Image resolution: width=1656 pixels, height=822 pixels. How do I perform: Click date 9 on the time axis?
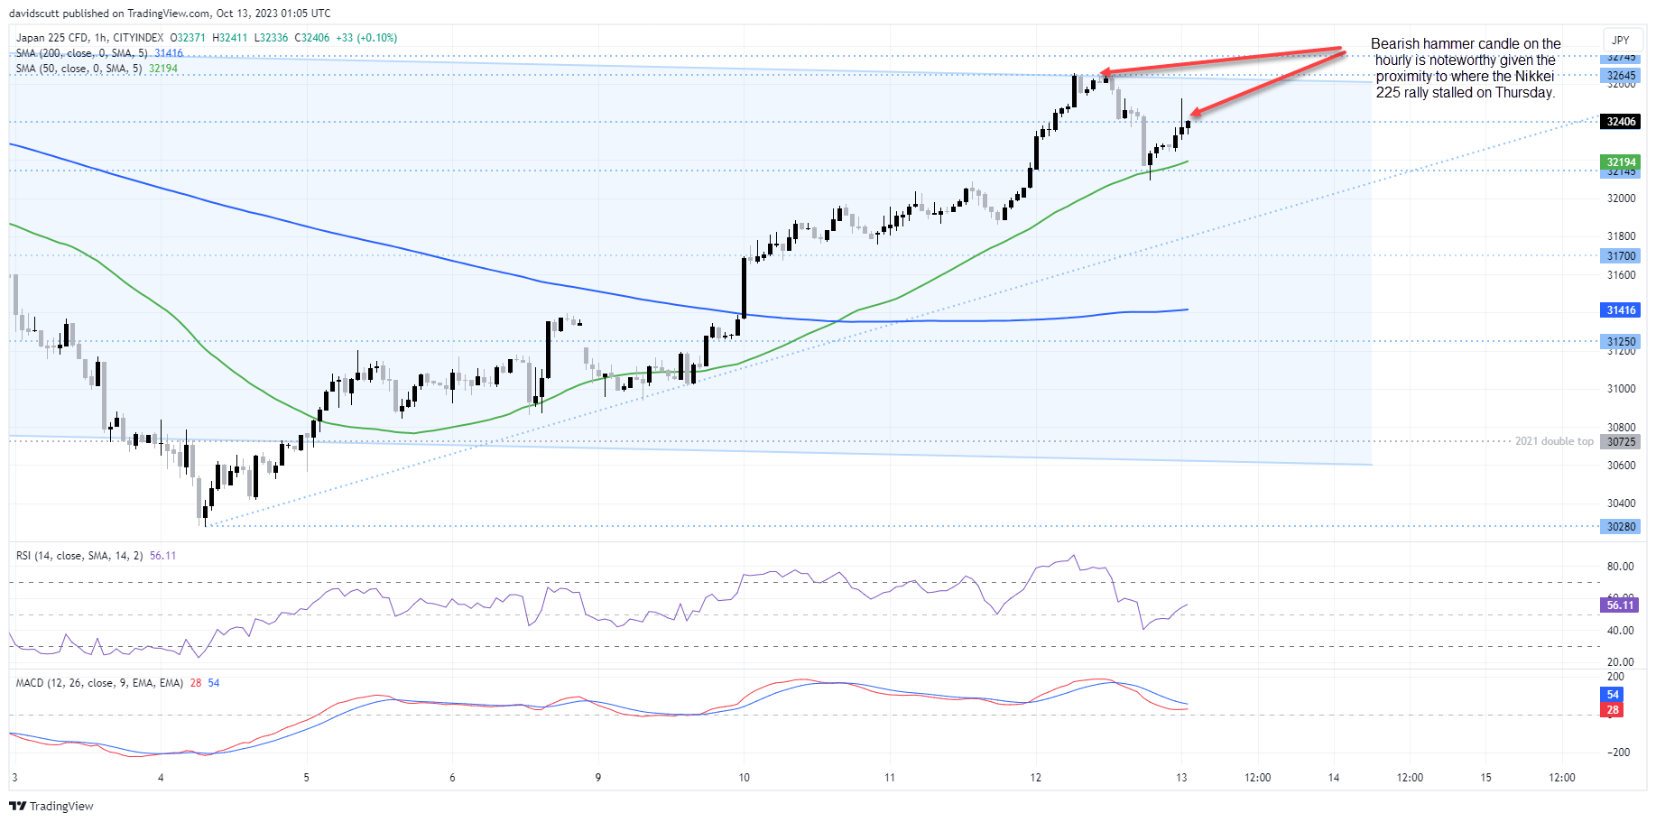(x=597, y=778)
